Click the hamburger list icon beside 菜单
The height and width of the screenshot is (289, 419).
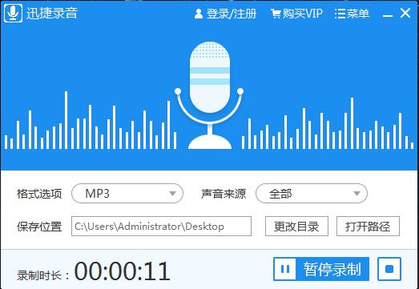pyautogui.click(x=340, y=14)
